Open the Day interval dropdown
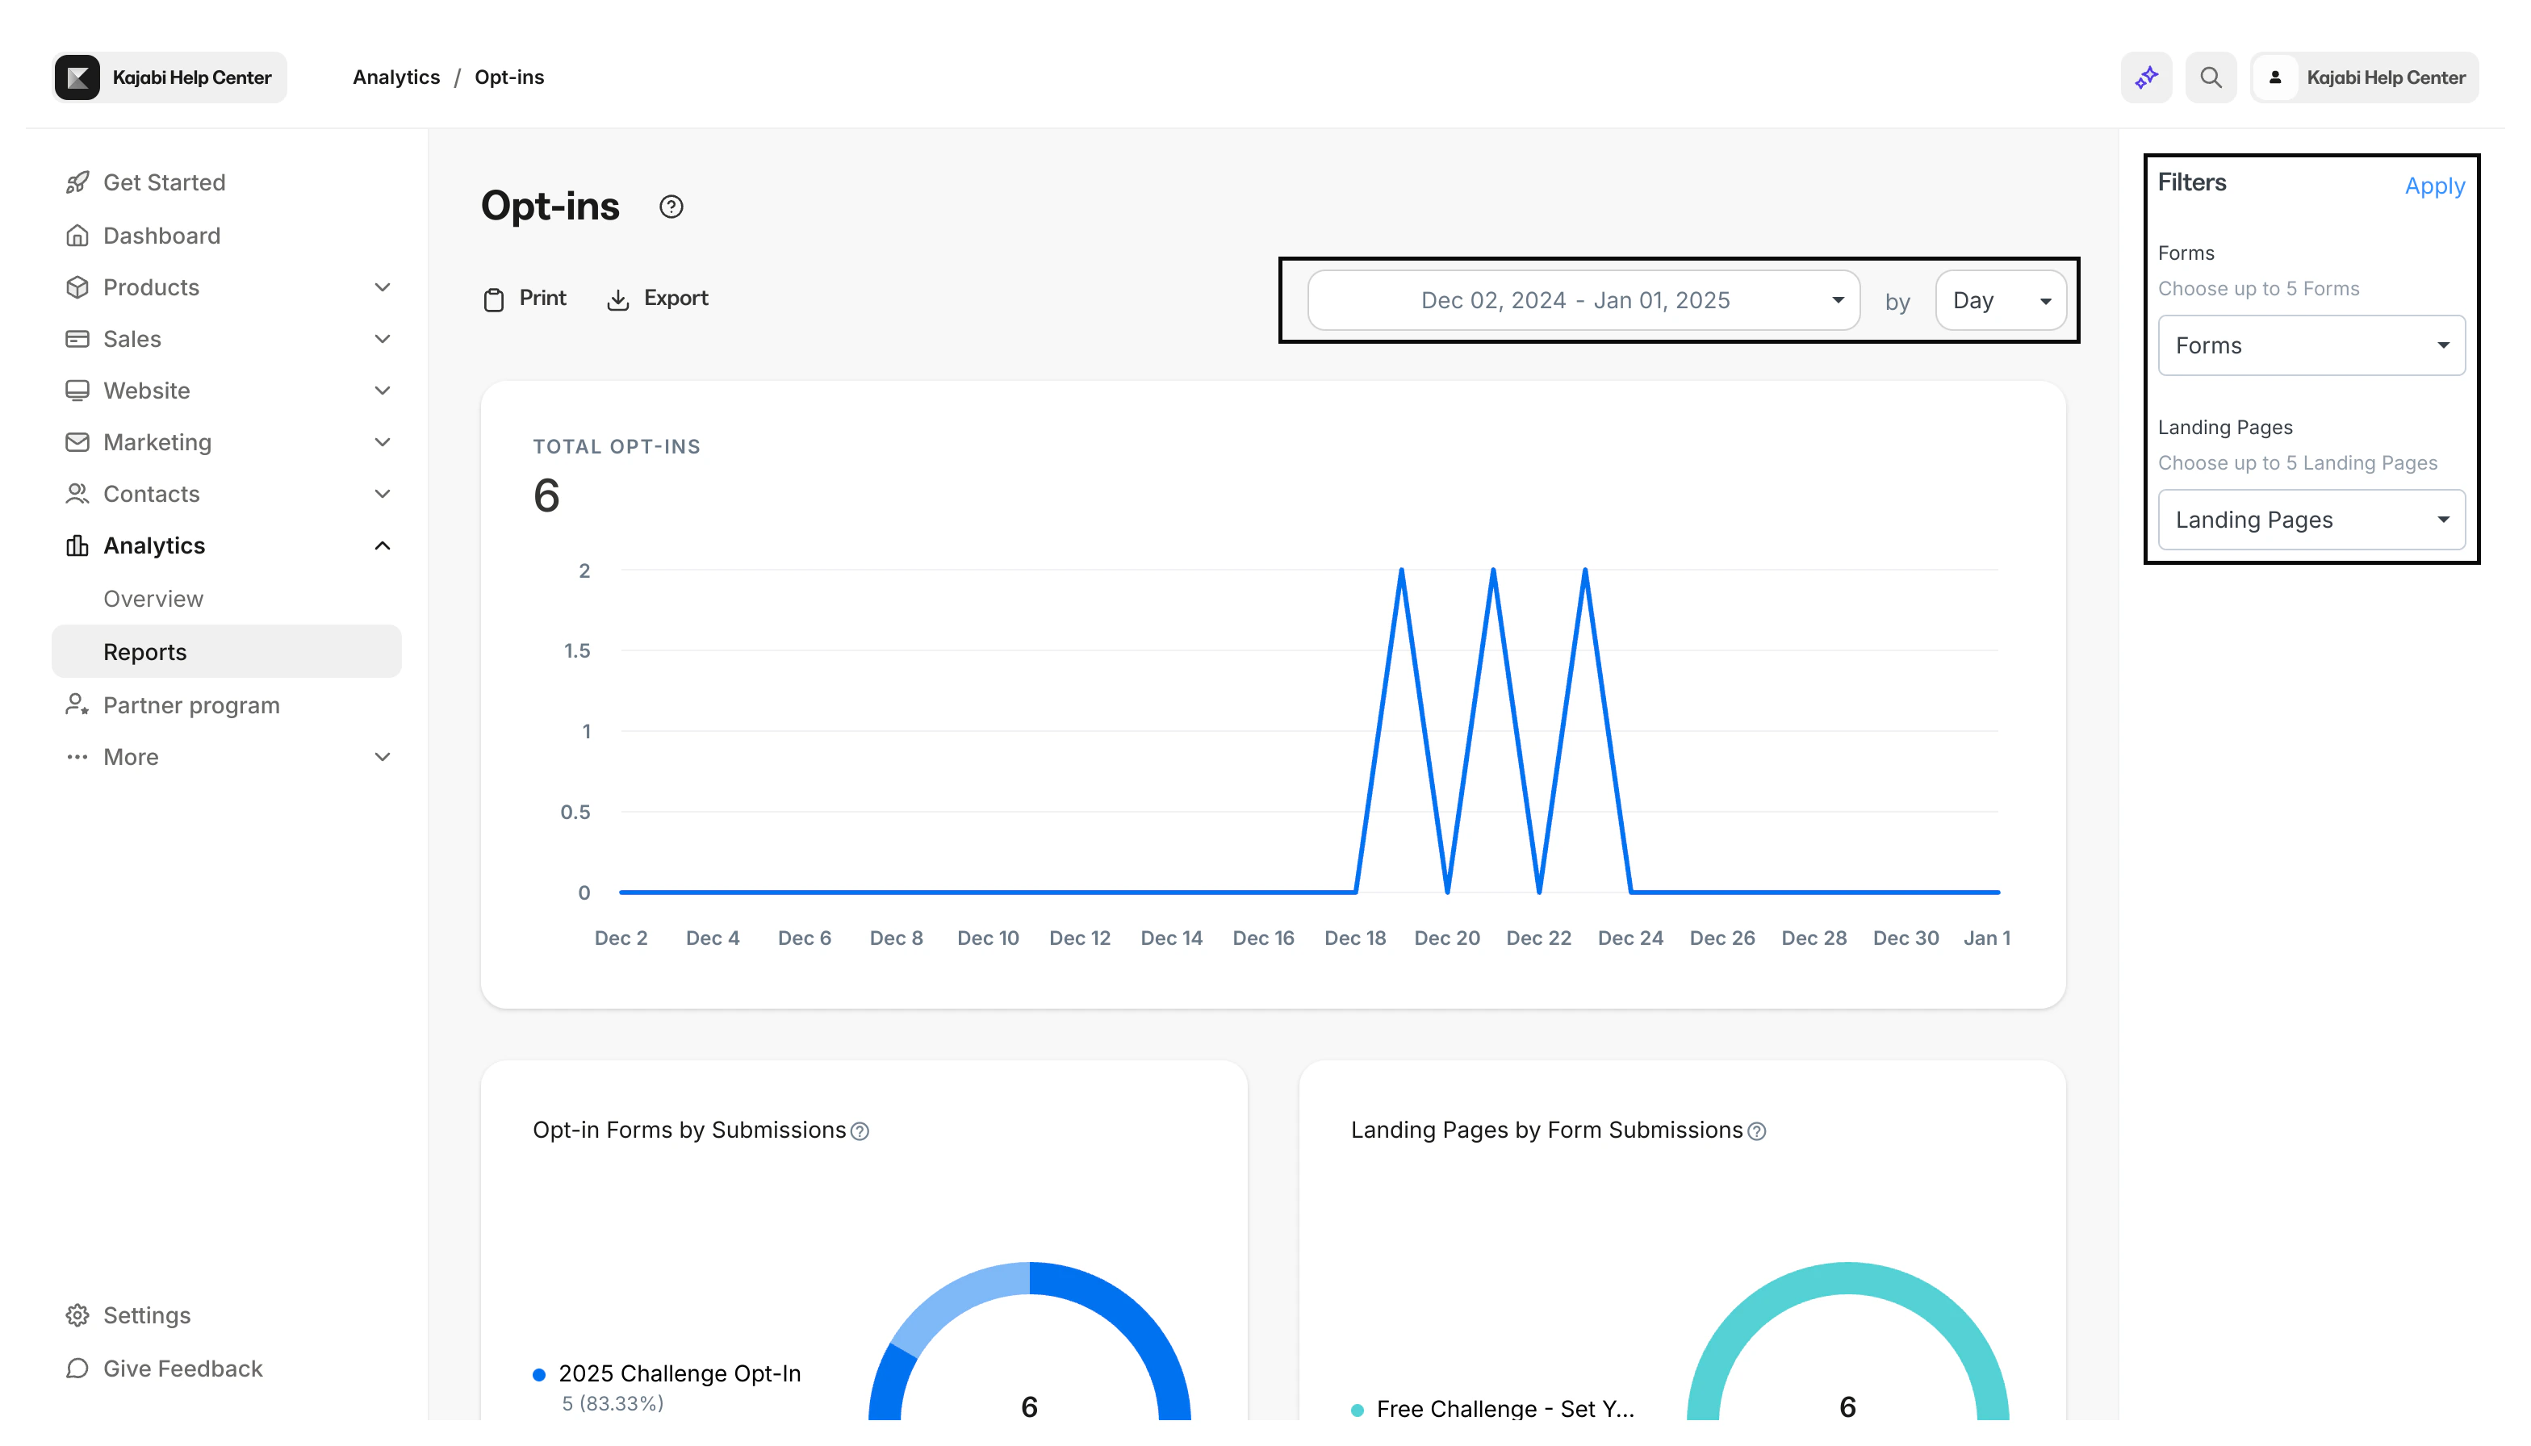 tap(2000, 299)
